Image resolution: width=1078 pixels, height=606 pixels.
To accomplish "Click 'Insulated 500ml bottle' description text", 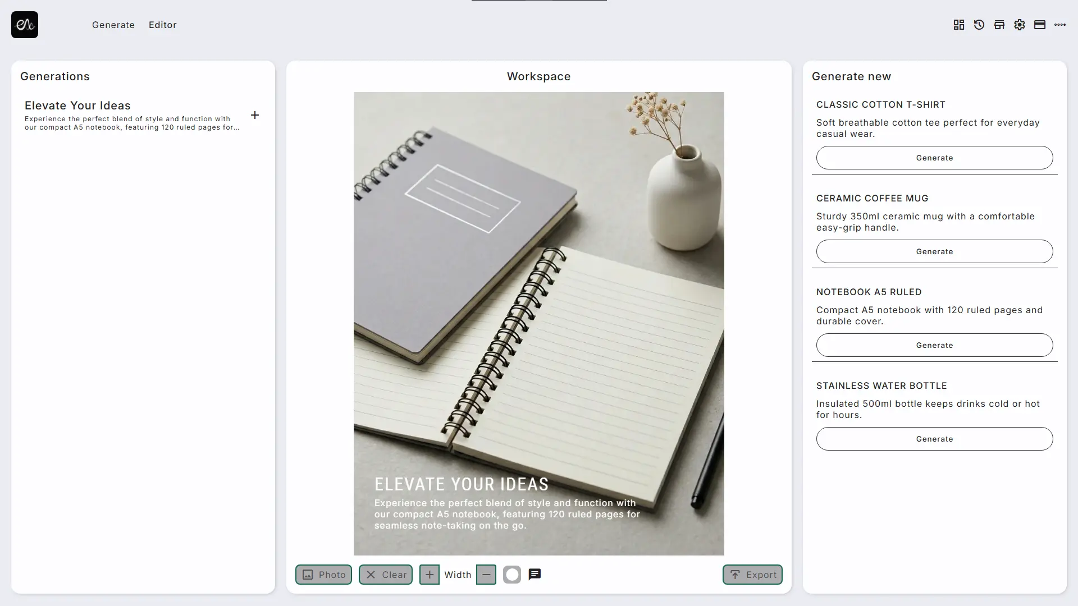I will (x=928, y=409).
